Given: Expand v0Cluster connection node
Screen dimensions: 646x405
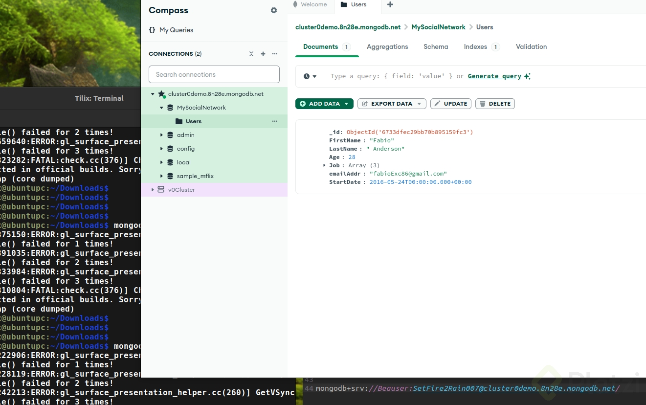Looking at the screenshot, I should 153,190.
